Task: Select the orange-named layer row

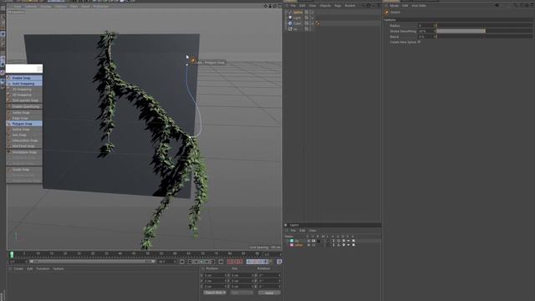Action: pos(333,245)
